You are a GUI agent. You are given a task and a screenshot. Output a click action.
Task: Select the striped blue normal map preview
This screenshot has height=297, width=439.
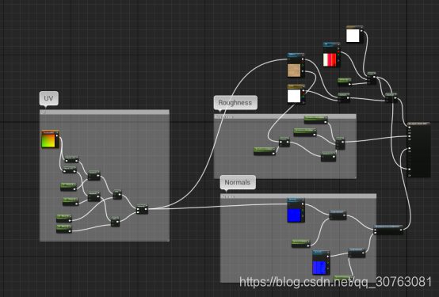click(x=319, y=268)
